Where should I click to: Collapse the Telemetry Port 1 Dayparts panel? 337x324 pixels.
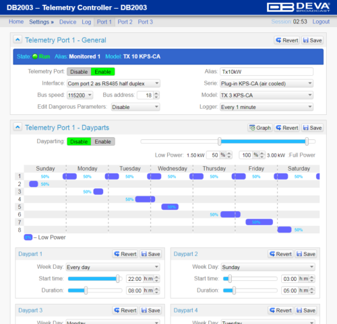(x=18, y=127)
